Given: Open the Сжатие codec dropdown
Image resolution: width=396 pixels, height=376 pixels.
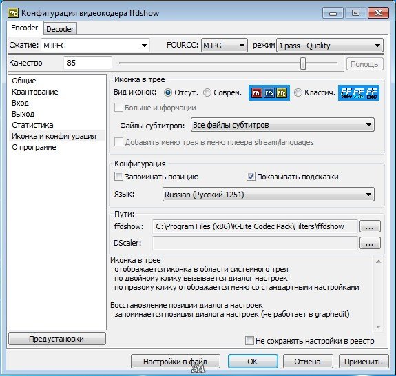Looking at the screenshot, I should coord(96,46).
